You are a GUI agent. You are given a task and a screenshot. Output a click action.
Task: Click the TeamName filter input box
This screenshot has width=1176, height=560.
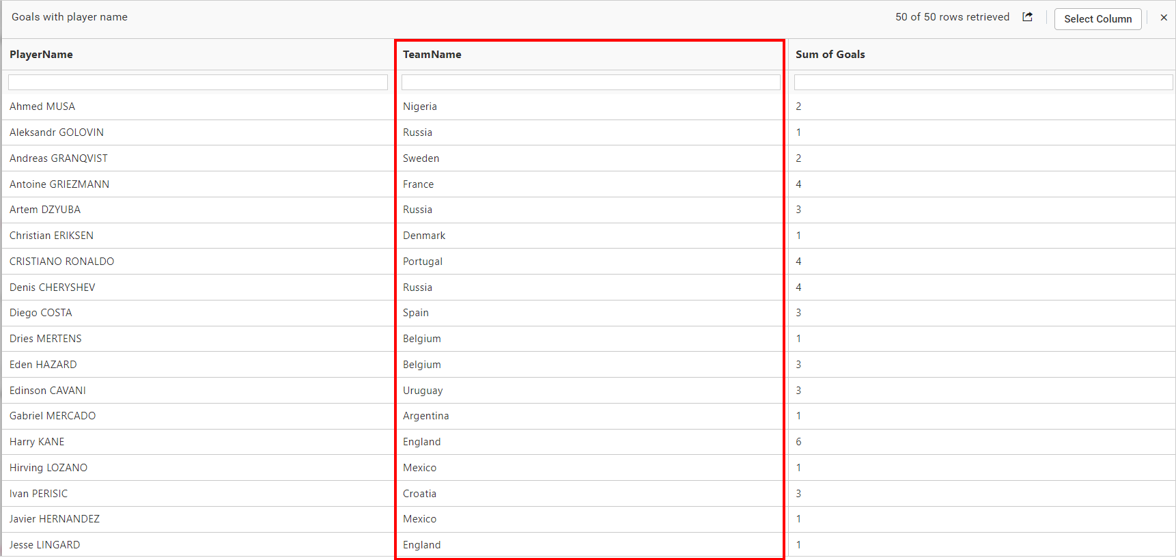pyautogui.click(x=590, y=81)
